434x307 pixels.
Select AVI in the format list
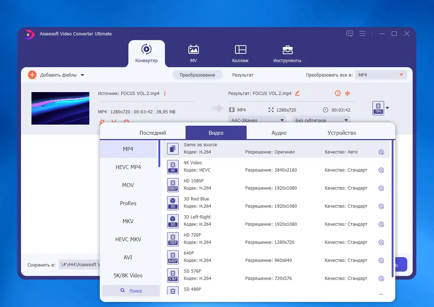tap(128, 257)
